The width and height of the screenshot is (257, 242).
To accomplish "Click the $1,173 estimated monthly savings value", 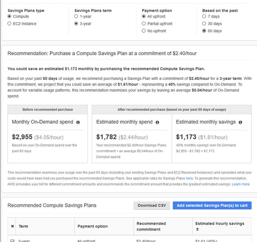I will point(186,137).
